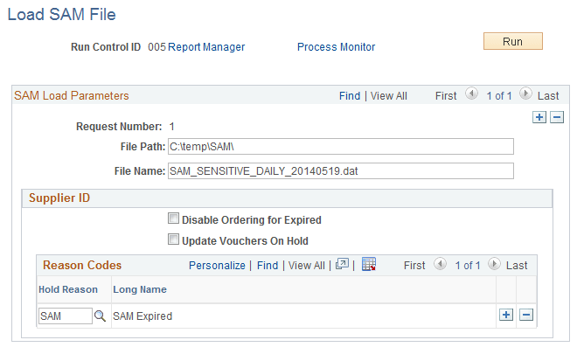The image size is (584, 347).
Task: Click First in Reason Codes navigation
Action: [414, 265]
